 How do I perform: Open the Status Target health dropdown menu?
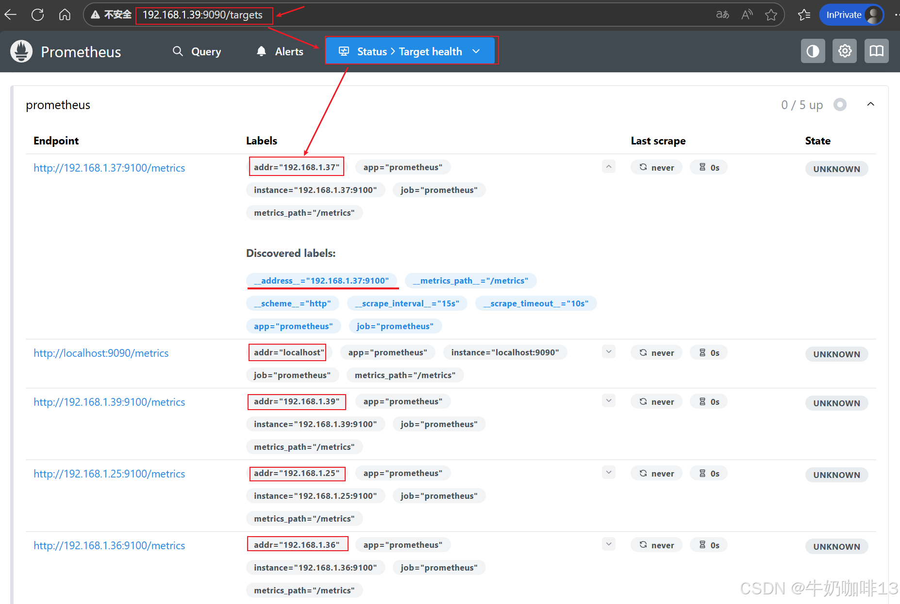[410, 51]
